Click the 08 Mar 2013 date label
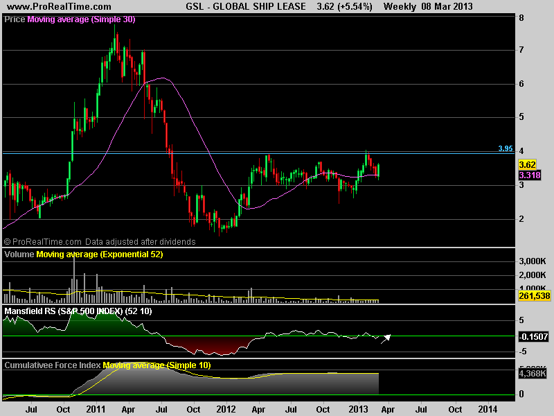Viewport: 554px width, 416px height. point(447,6)
